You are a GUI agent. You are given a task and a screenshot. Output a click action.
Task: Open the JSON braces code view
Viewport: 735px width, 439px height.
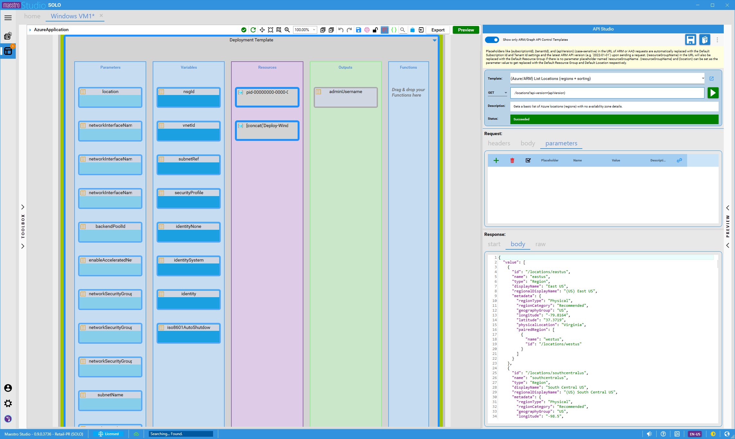394,30
